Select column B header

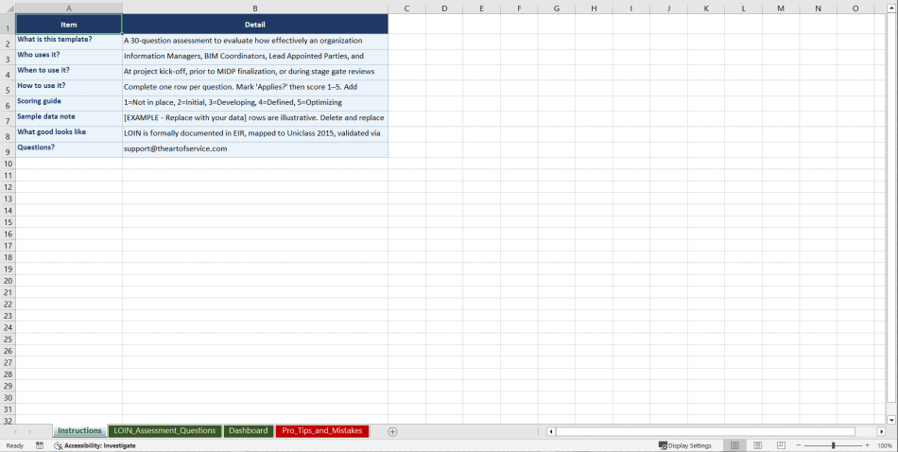(254, 9)
